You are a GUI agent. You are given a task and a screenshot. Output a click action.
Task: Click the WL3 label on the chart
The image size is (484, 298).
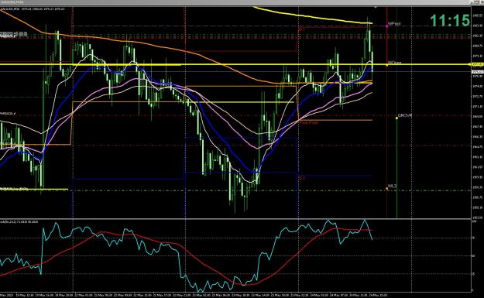(x=392, y=186)
